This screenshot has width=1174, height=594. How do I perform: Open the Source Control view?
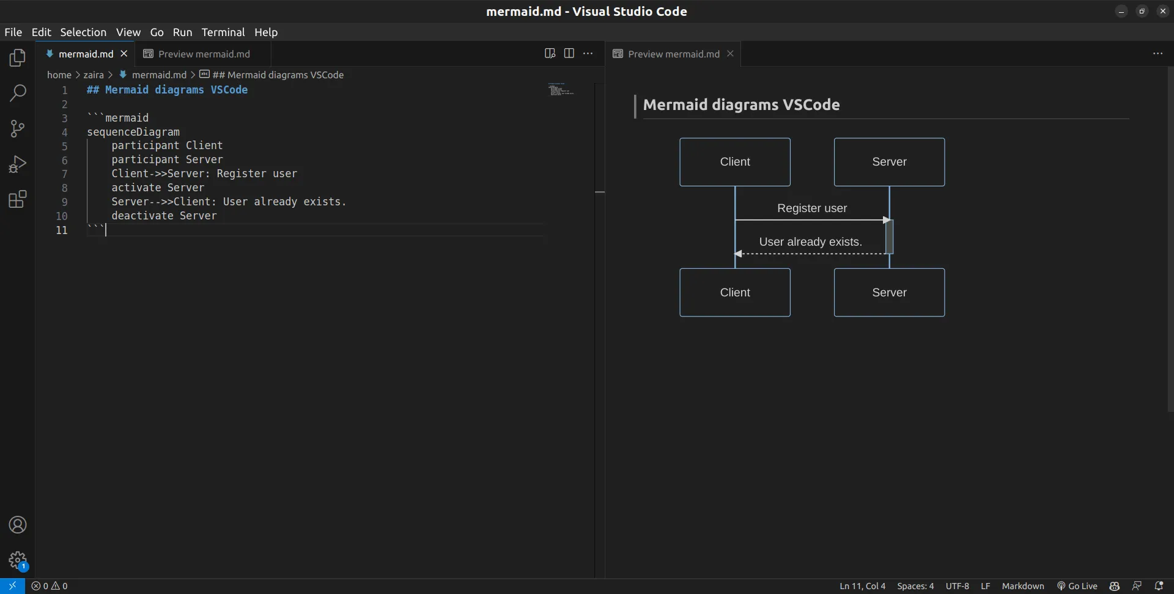(x=18, y=128)
